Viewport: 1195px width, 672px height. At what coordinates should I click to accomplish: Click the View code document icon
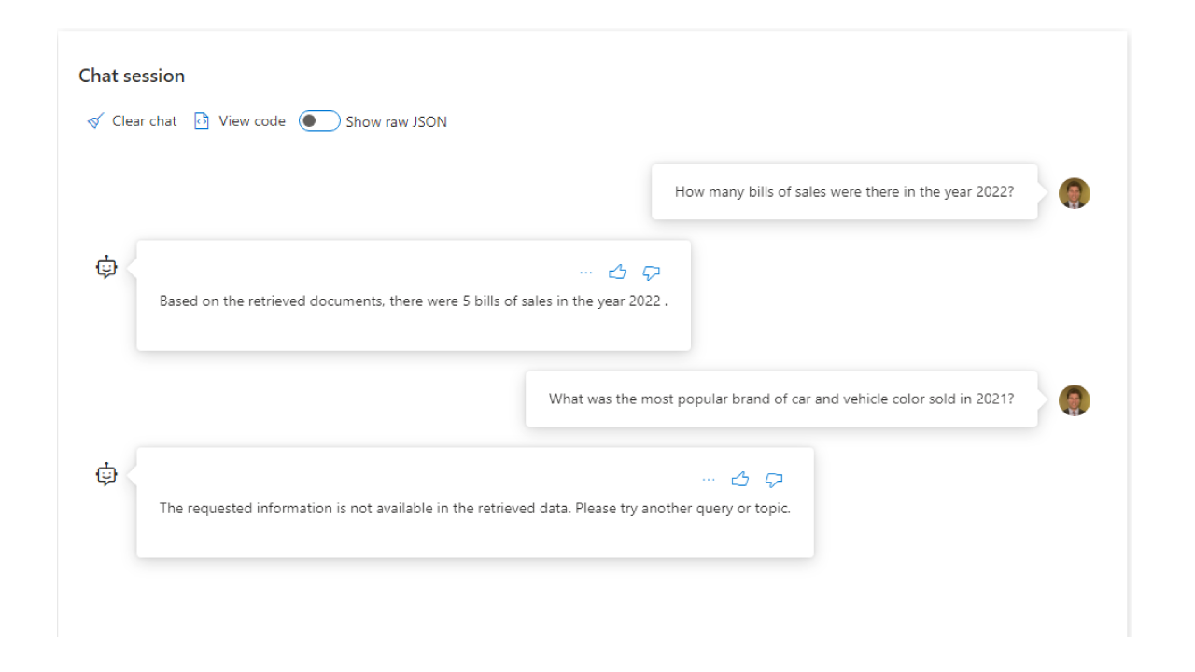(201, 121)
